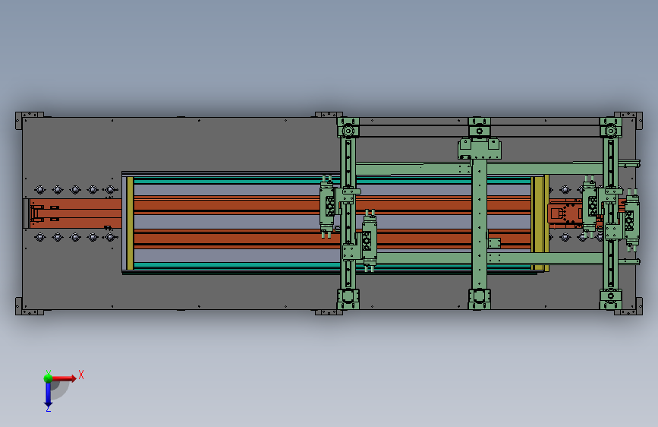
Task: Click the red X axis arrow of the triad
Action: tap(64, 378)
